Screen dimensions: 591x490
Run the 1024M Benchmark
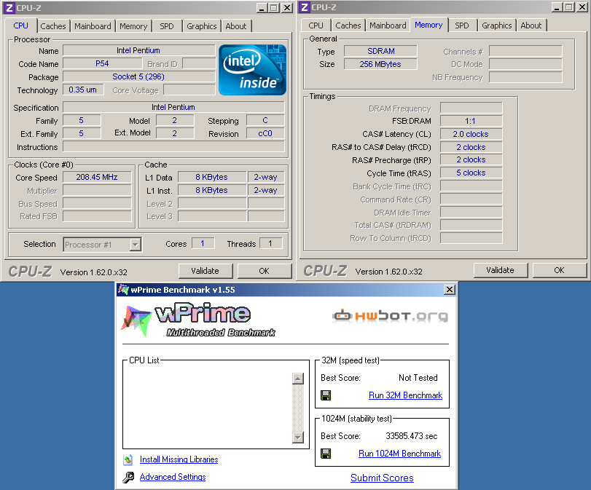[399, 454]
